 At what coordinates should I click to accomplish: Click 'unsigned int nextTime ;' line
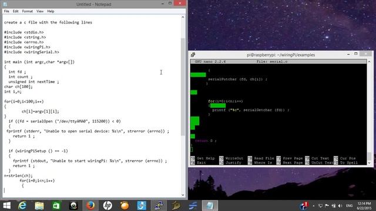click(x=33, y=82)
